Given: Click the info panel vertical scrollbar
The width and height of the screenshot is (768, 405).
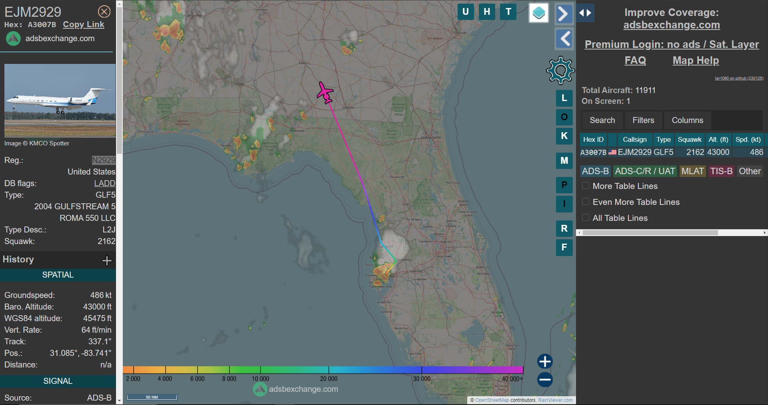Looking at the screenshot, I should [119, 80].
